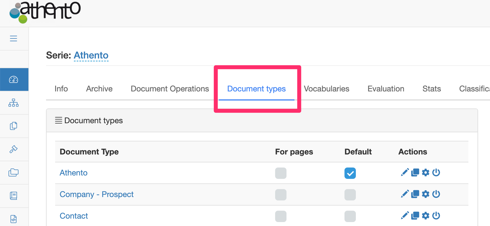Duplicate the Contact document type
The width and height of the screenshot is (490, 226).
[x=415, y=215]
